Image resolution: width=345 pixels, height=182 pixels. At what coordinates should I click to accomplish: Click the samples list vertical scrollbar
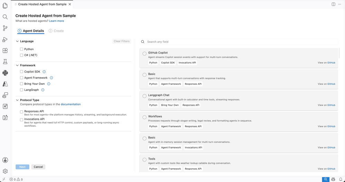(x=339, y=53)
